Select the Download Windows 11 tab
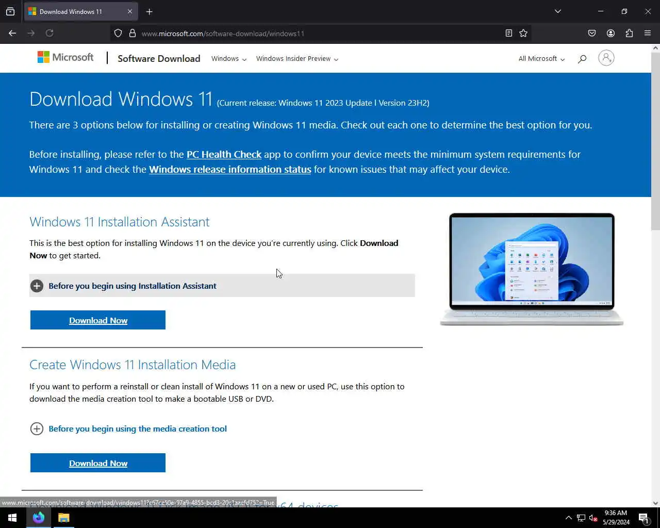Image resolution: width=660 pixels, height=528 pixels. click(80, 11)
